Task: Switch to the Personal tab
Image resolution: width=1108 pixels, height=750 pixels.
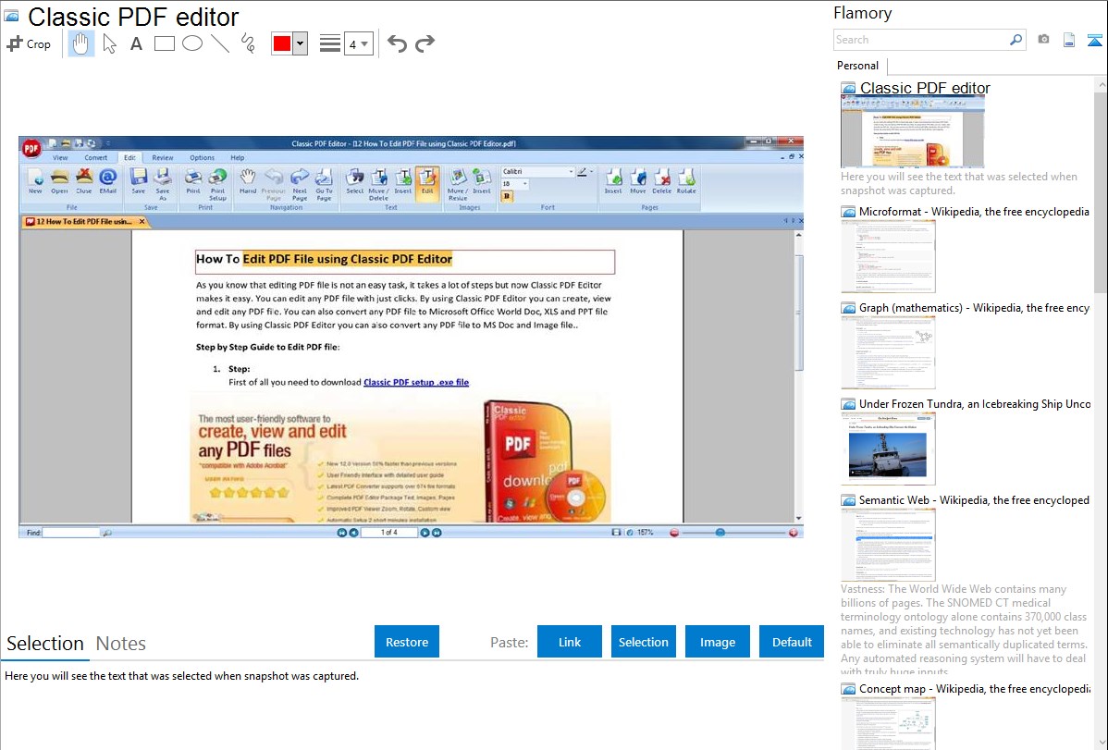Action: point(858,66)
